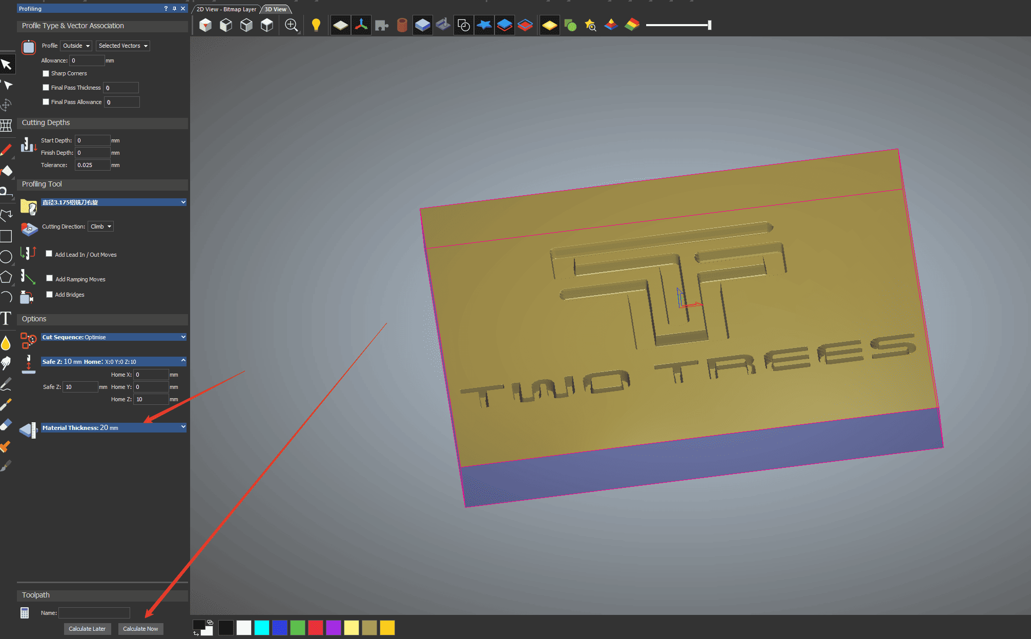Click the calculator icon beside Name
The image size is (1031, 639).
coord(25,613)
